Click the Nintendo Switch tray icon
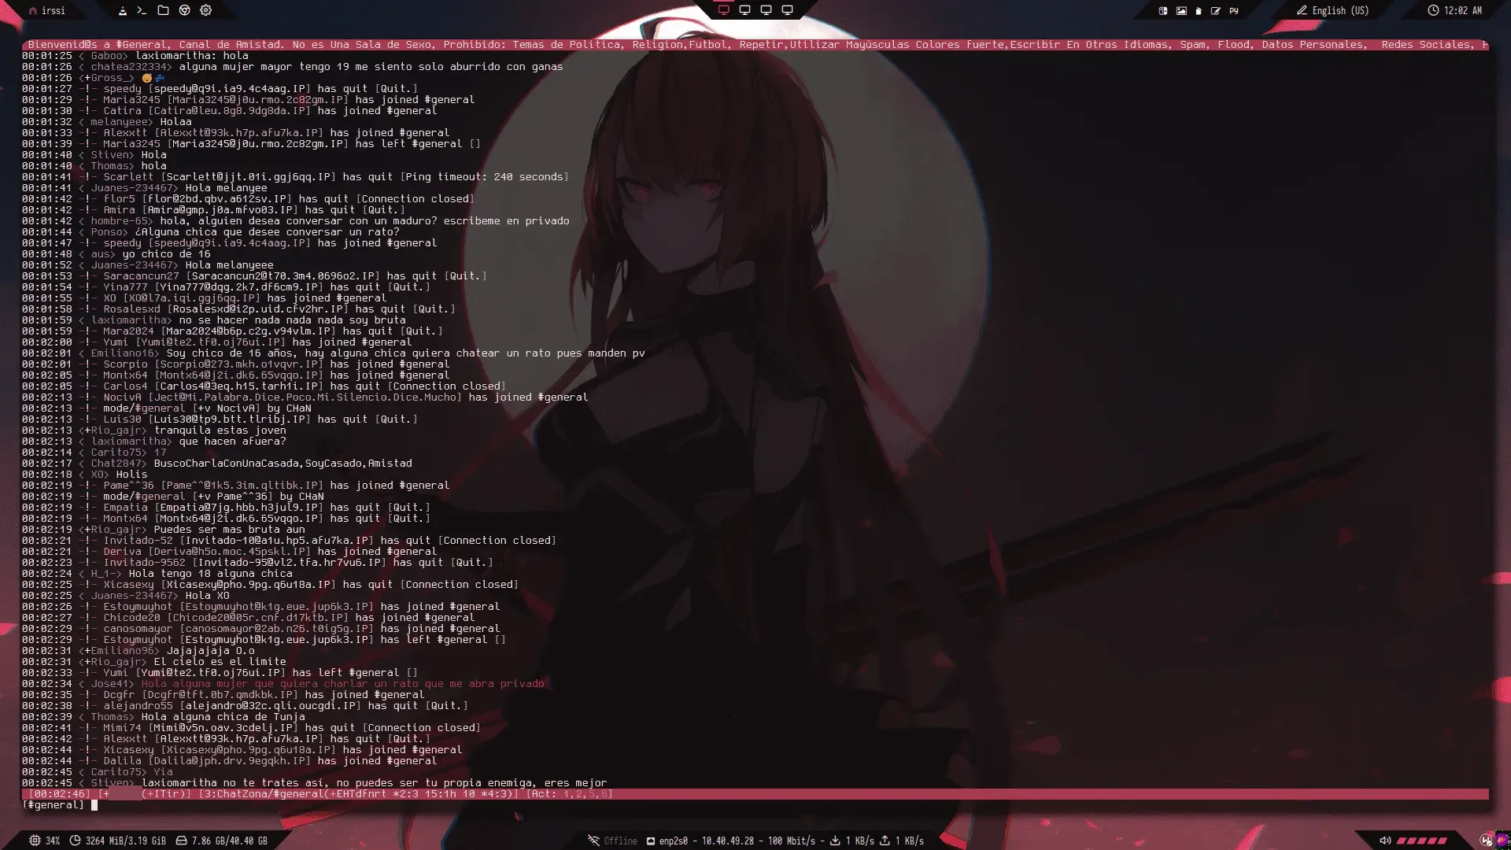Screen dimensions: 1511x850 click(1163, 11)
